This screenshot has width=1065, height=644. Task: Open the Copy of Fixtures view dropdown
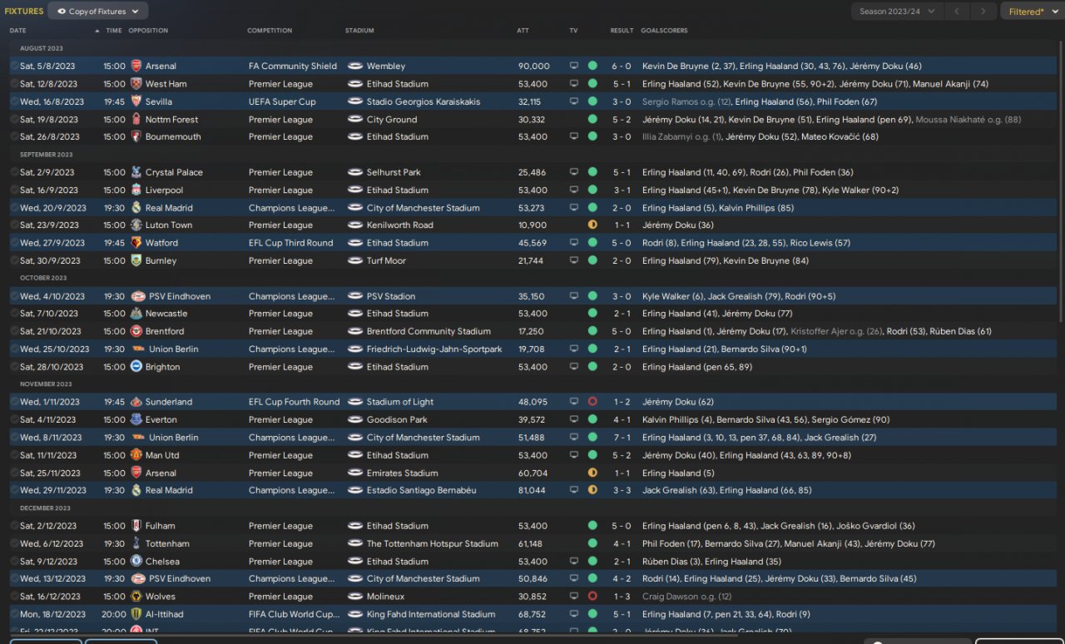pos(98,12)
